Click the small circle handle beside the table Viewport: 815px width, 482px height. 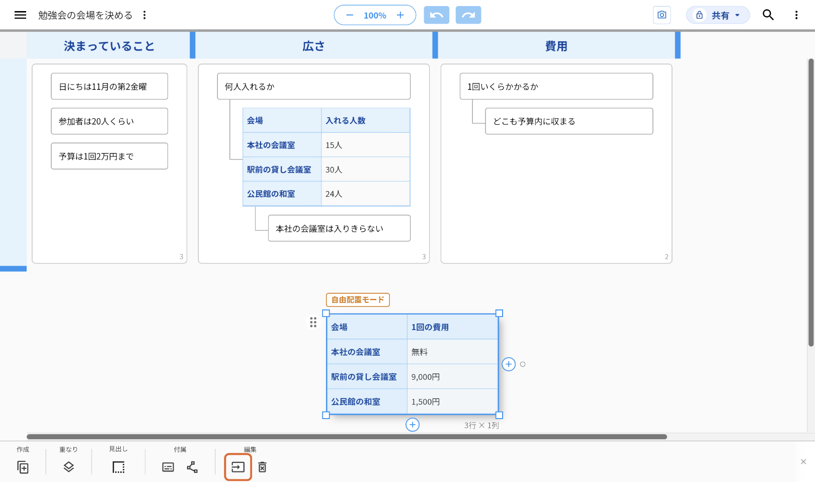pos(523,364)
